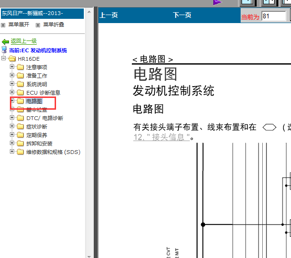Click the 菜单展开 expand-menu option
Viewport: 291px width, 258px height.
coord(19,24)
